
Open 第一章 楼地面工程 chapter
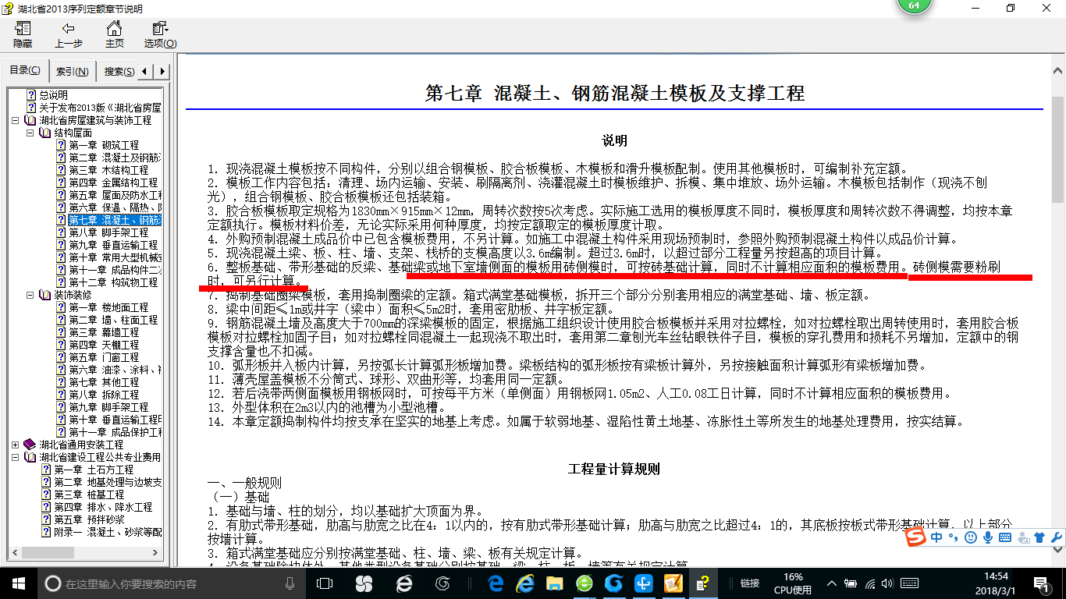(108, 307)
